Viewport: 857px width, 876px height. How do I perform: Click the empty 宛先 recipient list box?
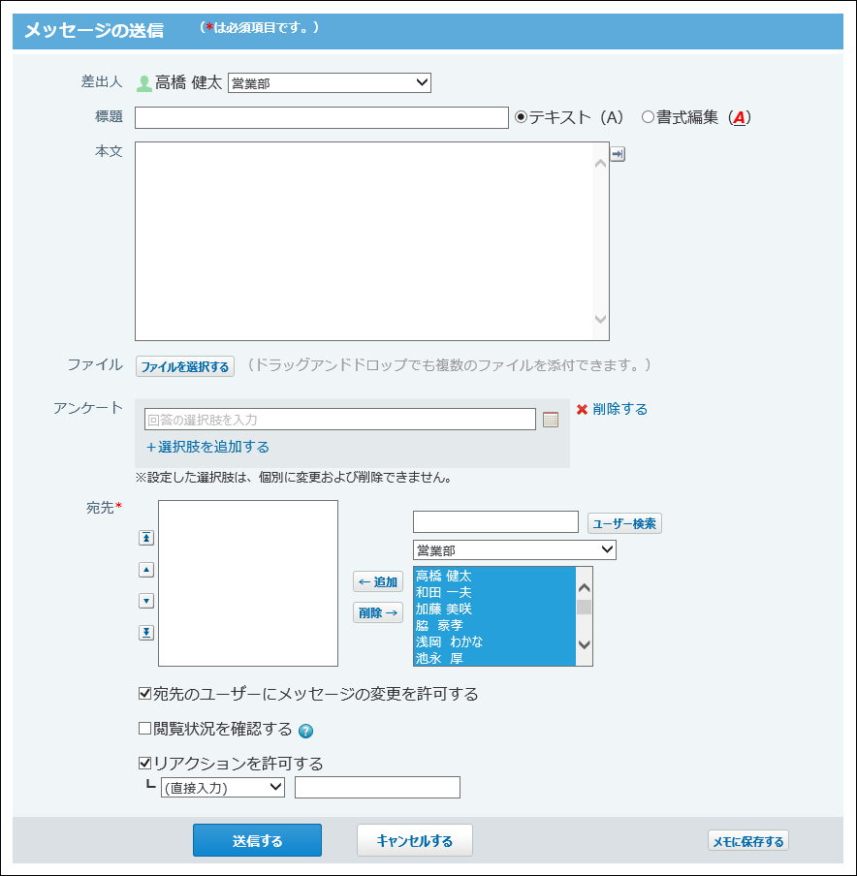coord(248,582)
